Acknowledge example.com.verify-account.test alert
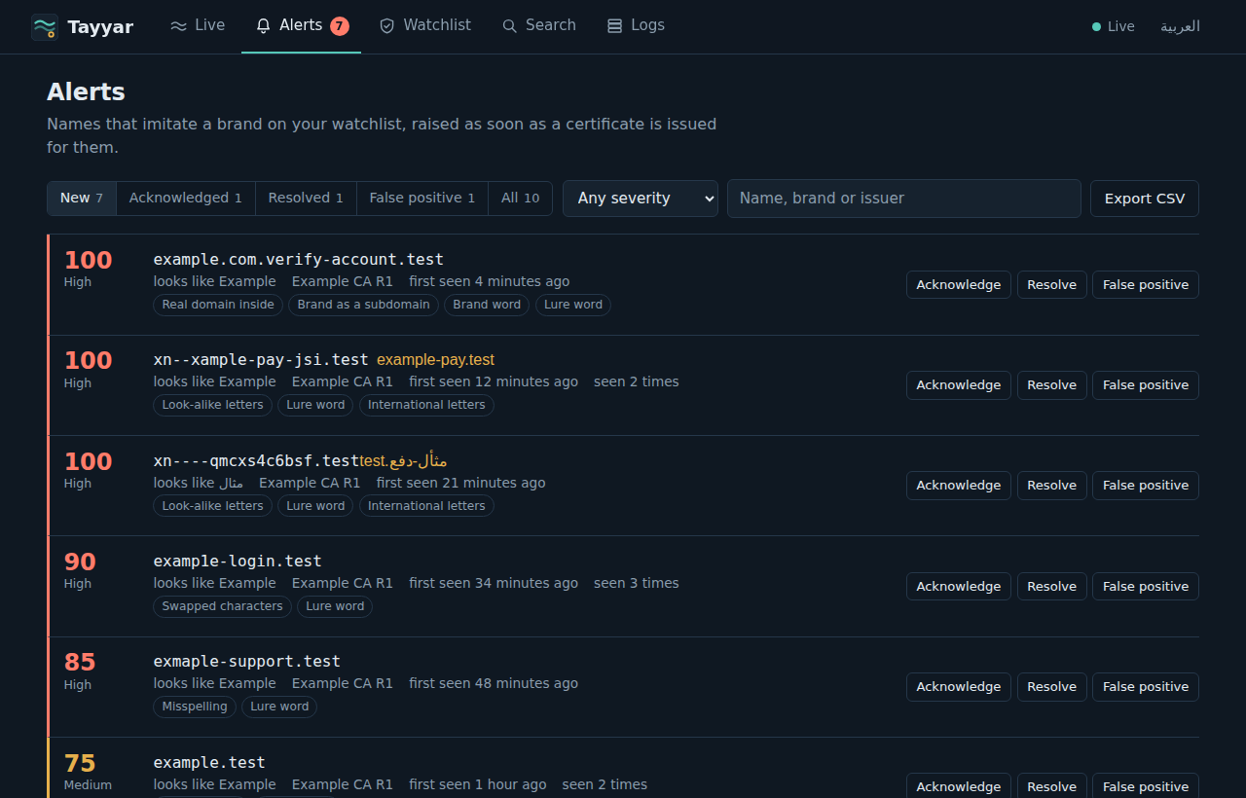This screenshot has height=798, width=1246. click(959, 285)
